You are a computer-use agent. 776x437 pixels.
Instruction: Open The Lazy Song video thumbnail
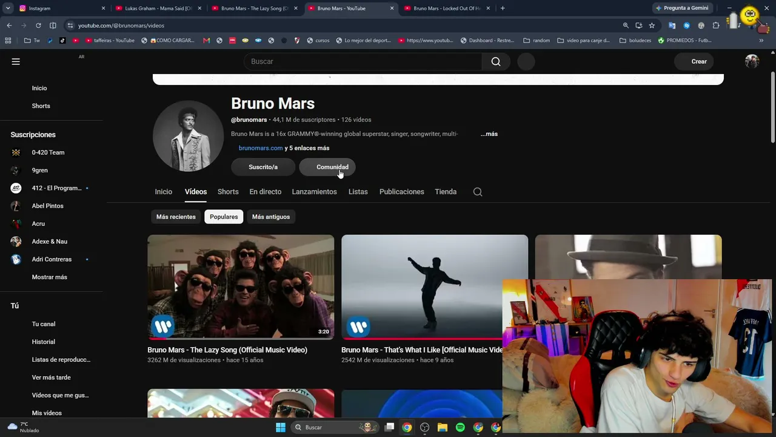pos(241,287)
